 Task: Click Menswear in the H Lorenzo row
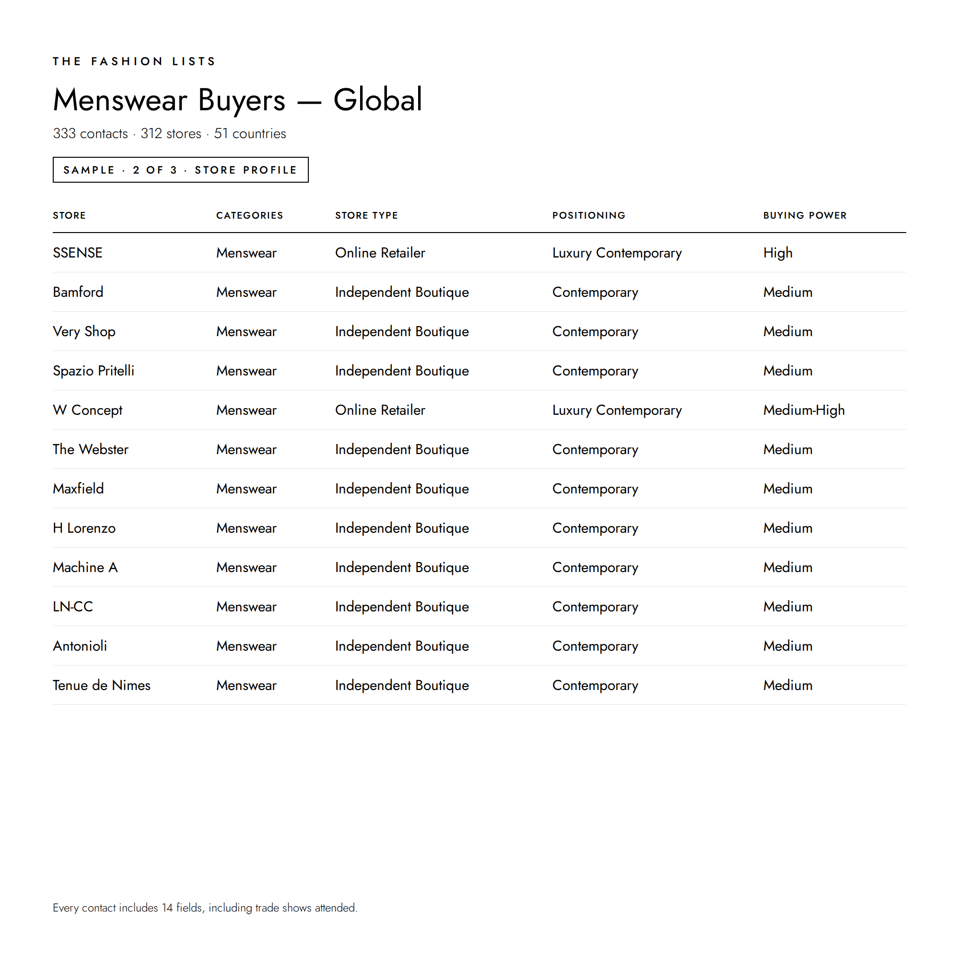(246, 528)
